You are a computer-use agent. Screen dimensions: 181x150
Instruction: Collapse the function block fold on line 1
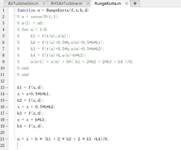15,10
